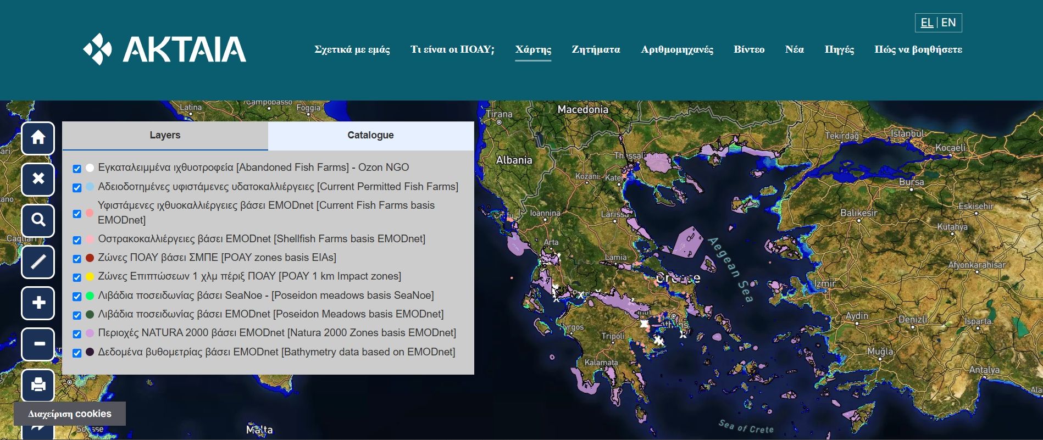This screenshot has height=440, width=1043.
Task: Click purple swatch of Natura 2000 layer
Action: click(90, 333)
